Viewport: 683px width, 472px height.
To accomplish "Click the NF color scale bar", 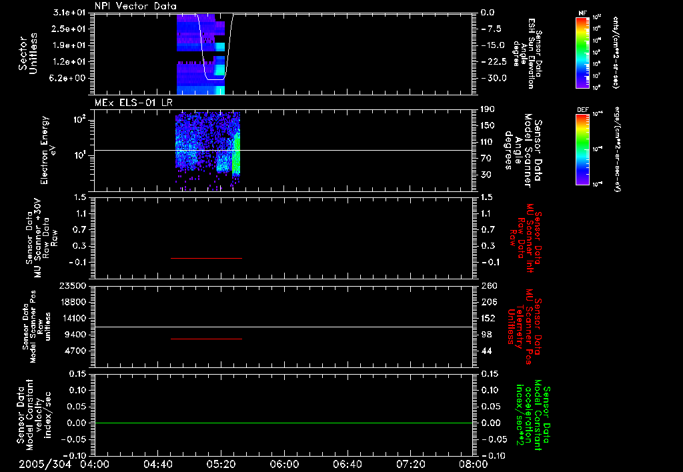I will click(582, 52).
